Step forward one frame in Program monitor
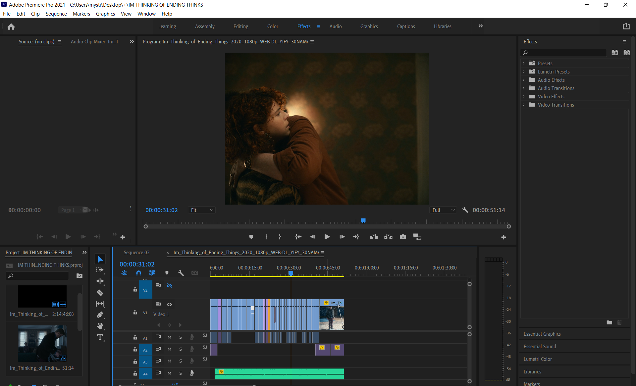The image size is (636, 386). click(x=342, y=237)
